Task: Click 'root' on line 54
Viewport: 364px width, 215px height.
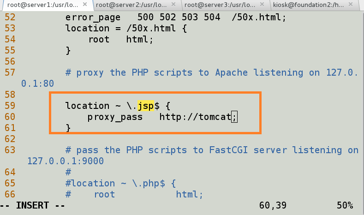Action: pos(99,40)
